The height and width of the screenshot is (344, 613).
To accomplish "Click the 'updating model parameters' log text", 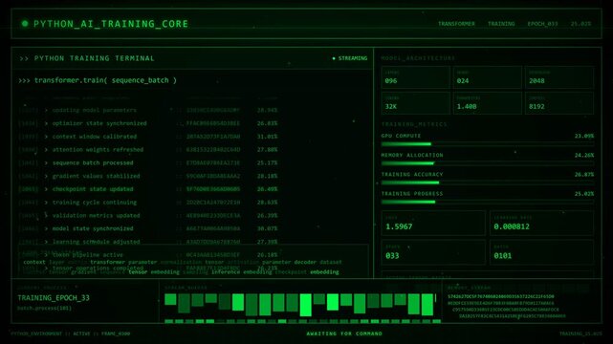I will pos(95,111).
